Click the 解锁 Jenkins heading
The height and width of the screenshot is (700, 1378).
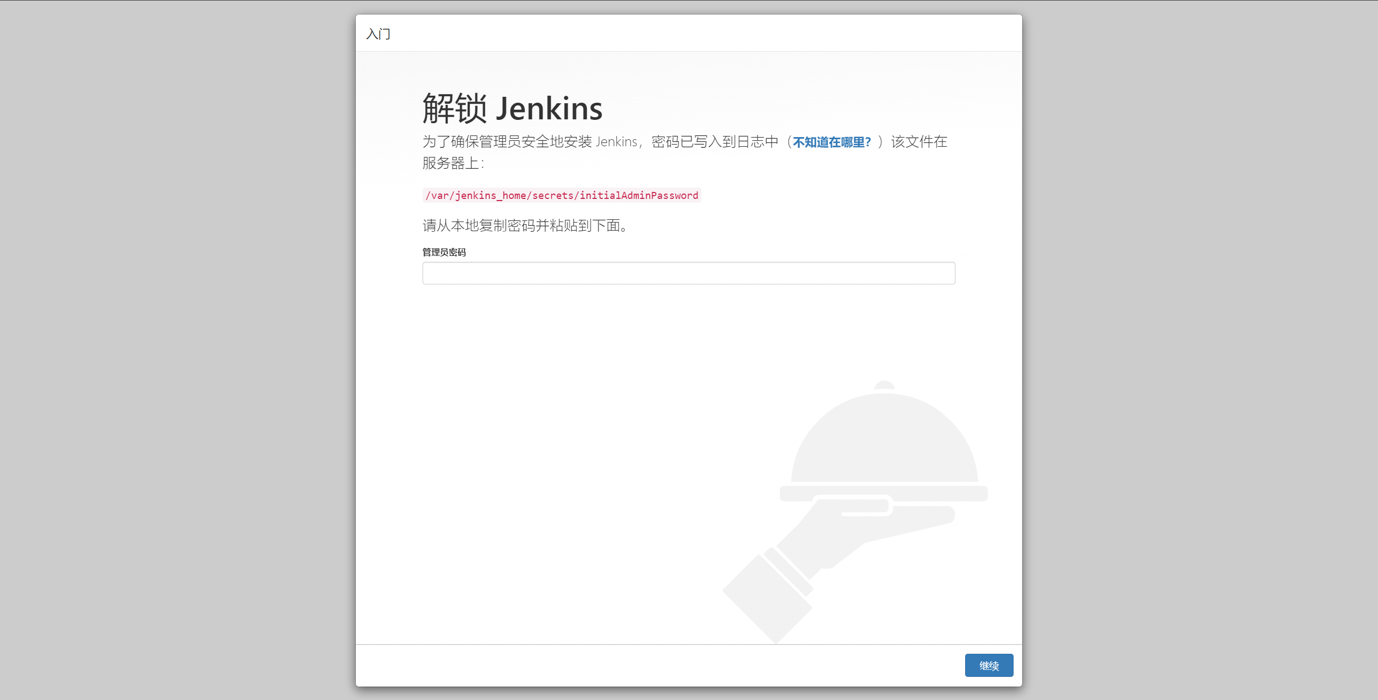512,108
